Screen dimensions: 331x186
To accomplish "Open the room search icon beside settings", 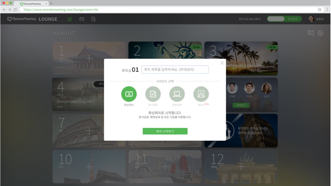I will pos(311,33).
